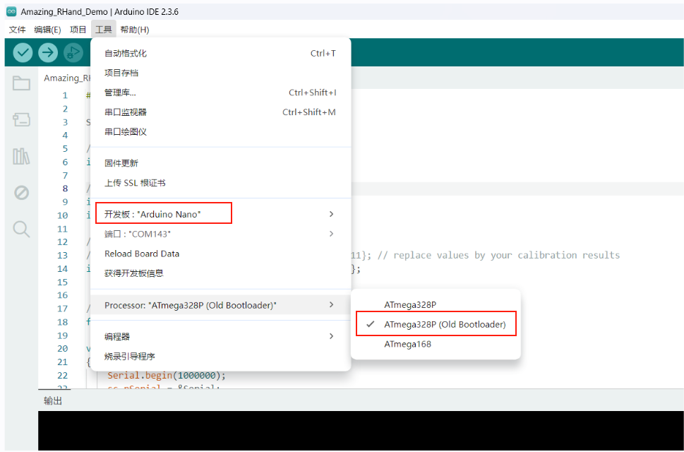Choose 获得开发板信息 menu entry
The height and width of the screenshot is (452, 684).
(x=220, y=273)
